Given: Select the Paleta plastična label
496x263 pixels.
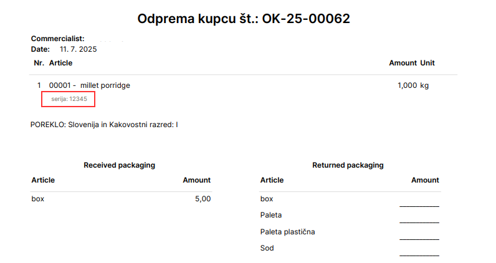Looking at the screenshot, I should point(287,232).
